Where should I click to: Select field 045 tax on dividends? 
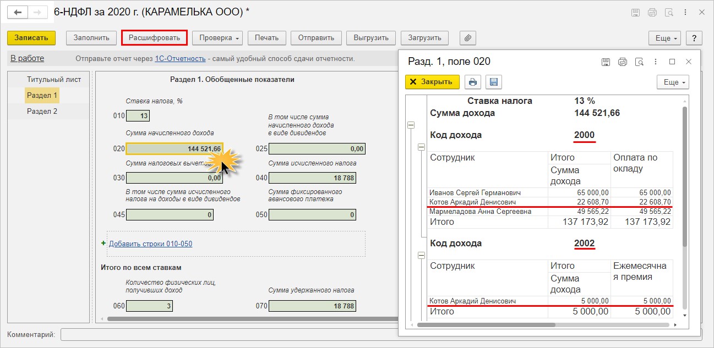click(x=170, y=214)
